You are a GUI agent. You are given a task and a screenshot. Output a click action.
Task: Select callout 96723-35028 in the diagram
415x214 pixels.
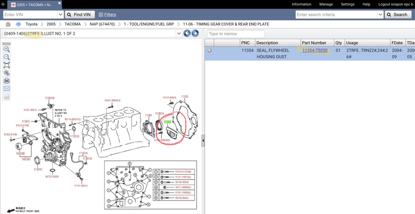click(52, 176)
